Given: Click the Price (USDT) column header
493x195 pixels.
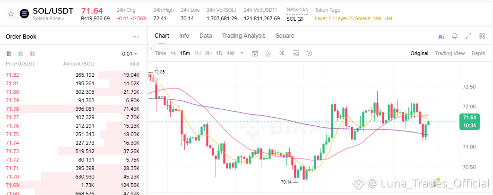Looking at the screenshot, I should [20, 64].
